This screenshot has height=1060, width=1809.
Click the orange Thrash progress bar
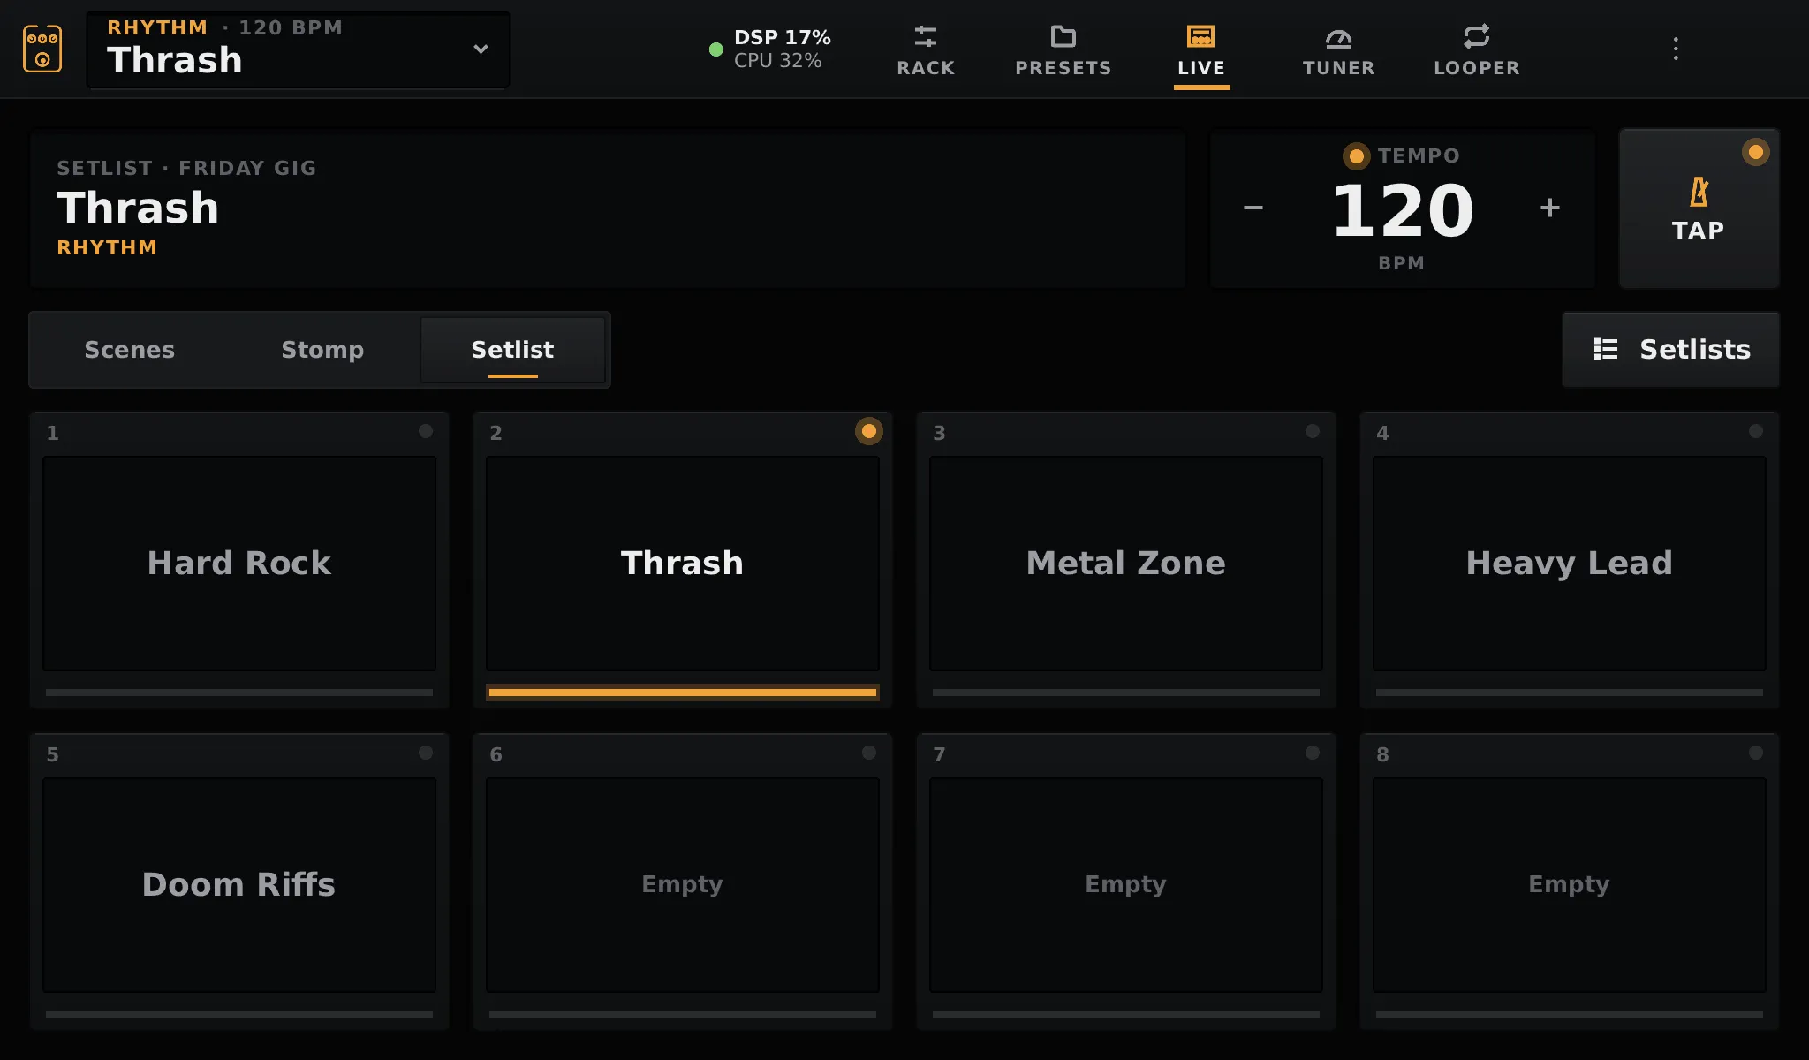click(x=683, y=693)
